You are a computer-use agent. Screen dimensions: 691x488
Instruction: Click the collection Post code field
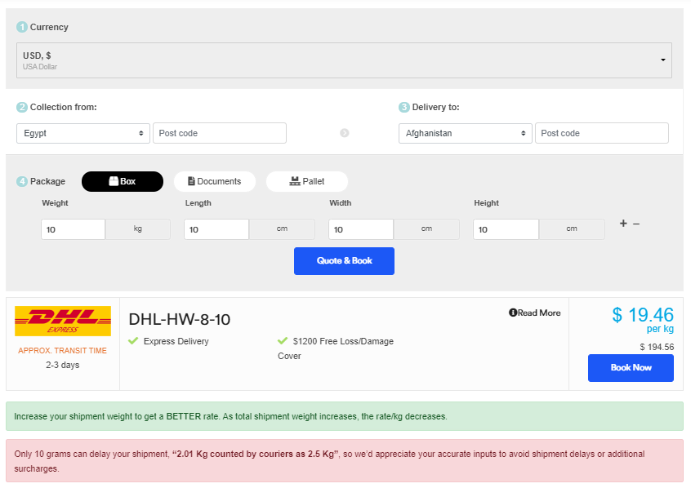(x=220, y=133)
